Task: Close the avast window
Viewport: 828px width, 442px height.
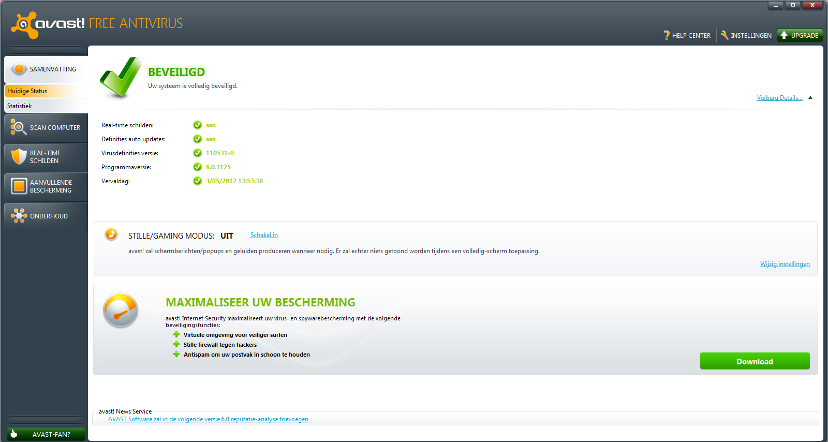Action: tap(812, 5)
